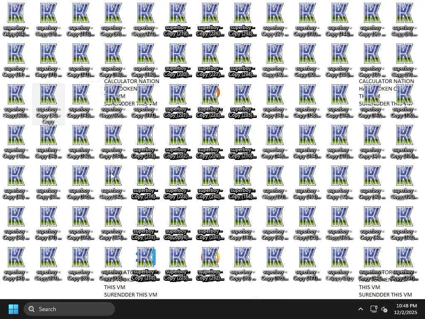
Task: Pick the superboy - Copy (210) icon
Action: coord(242,142)
